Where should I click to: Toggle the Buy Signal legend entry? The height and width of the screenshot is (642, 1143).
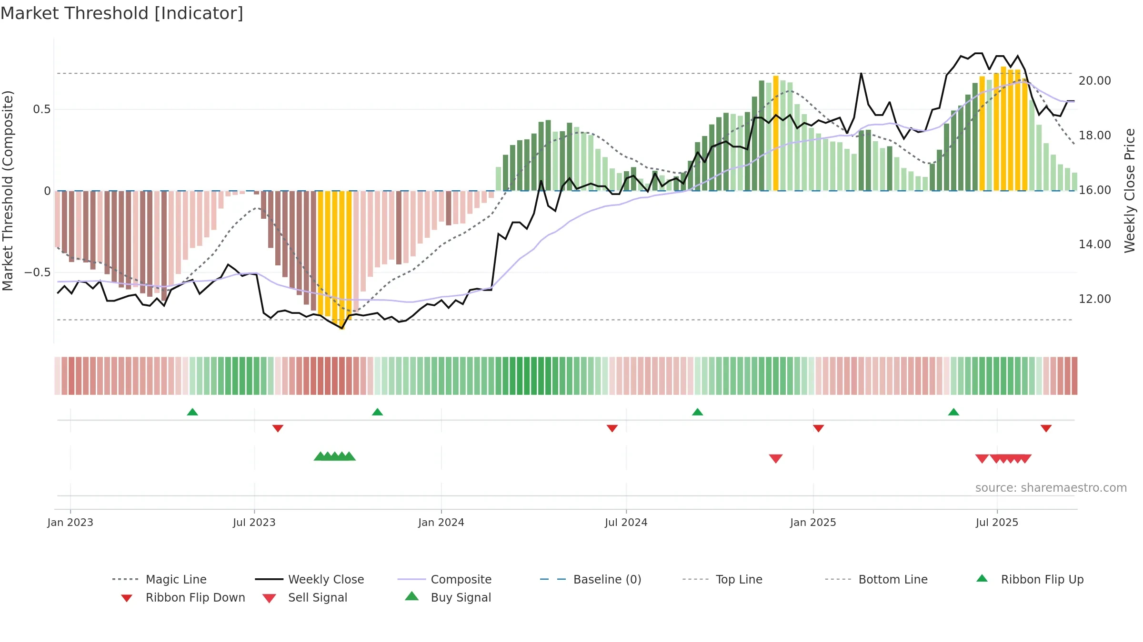pyautogui.click(x=448, y=597)
